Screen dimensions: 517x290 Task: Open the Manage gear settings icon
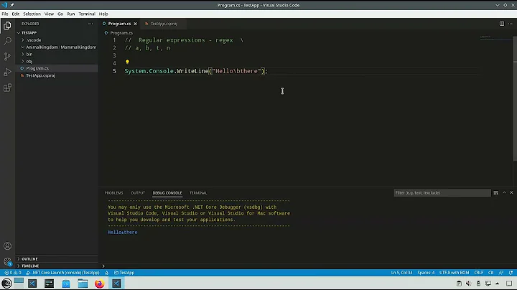click(7, 262)
